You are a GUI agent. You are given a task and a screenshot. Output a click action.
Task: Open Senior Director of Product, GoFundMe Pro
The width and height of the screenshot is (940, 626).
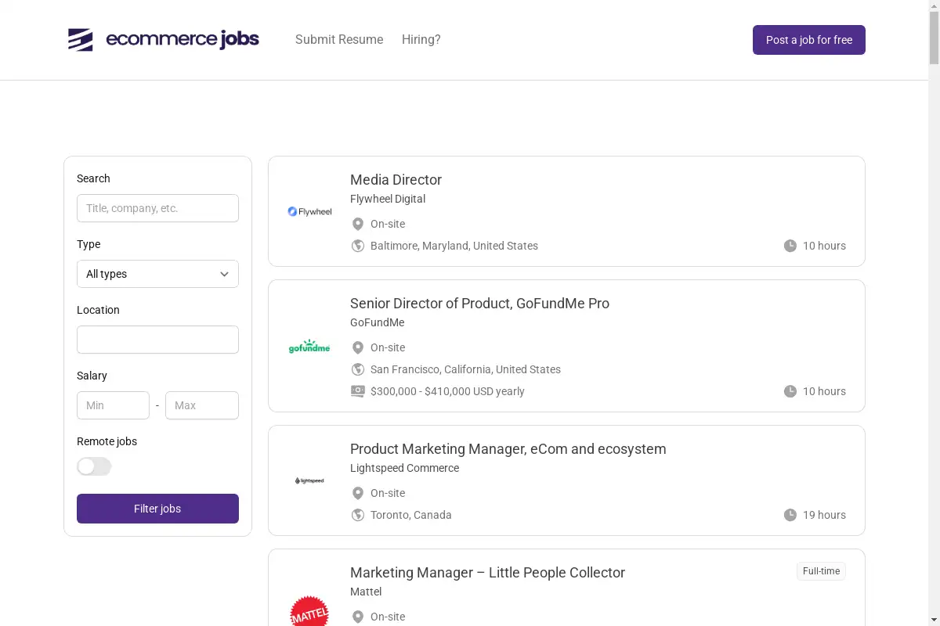coord(479,304)
